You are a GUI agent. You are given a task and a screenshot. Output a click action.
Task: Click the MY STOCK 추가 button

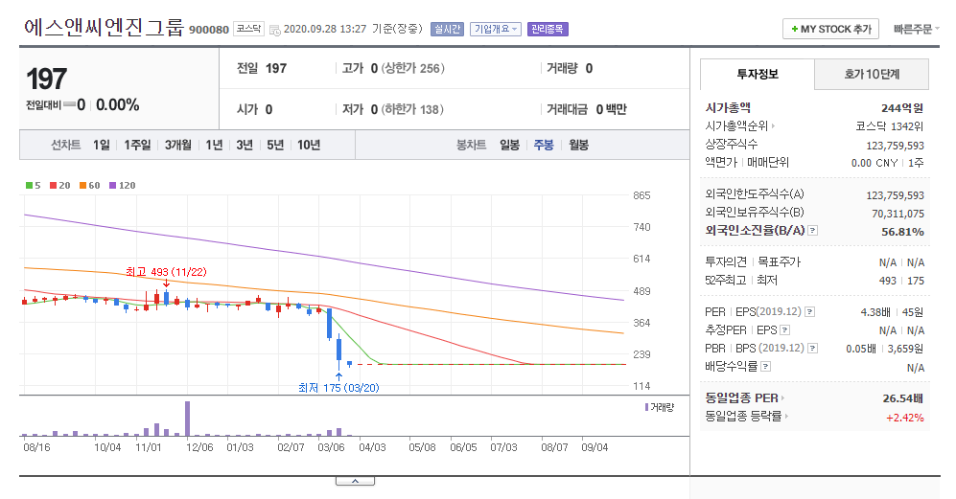pos(830,29)
